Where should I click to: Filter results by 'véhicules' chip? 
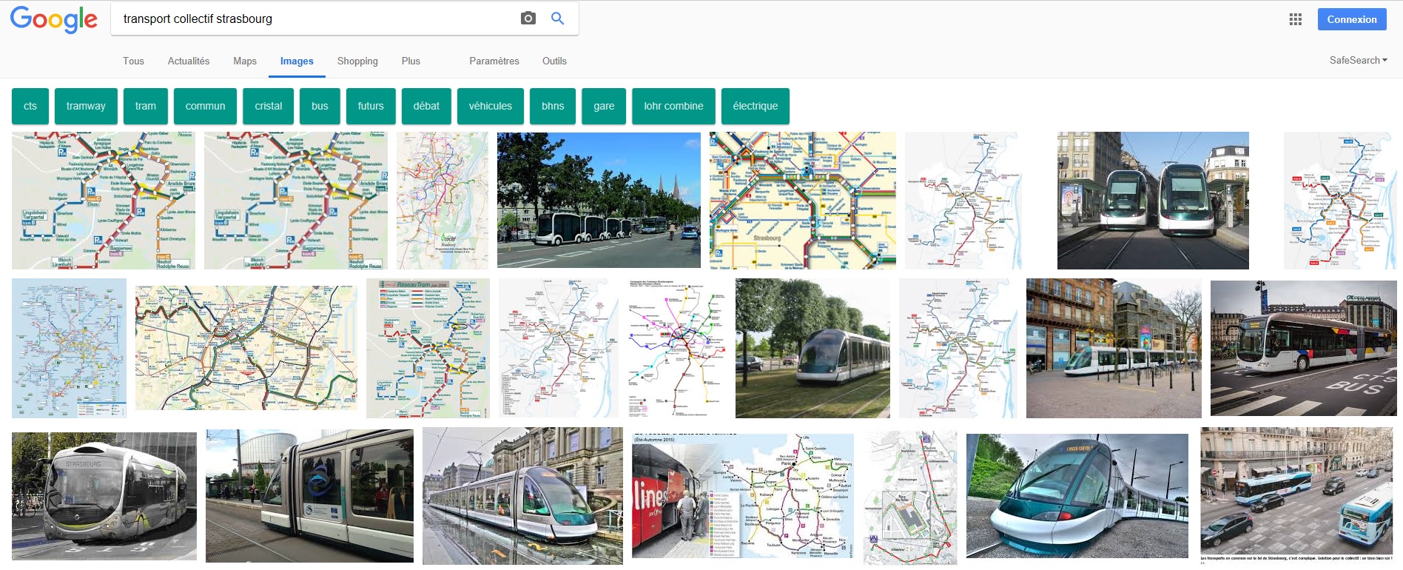pyautogui.click(x=491, y=106)
